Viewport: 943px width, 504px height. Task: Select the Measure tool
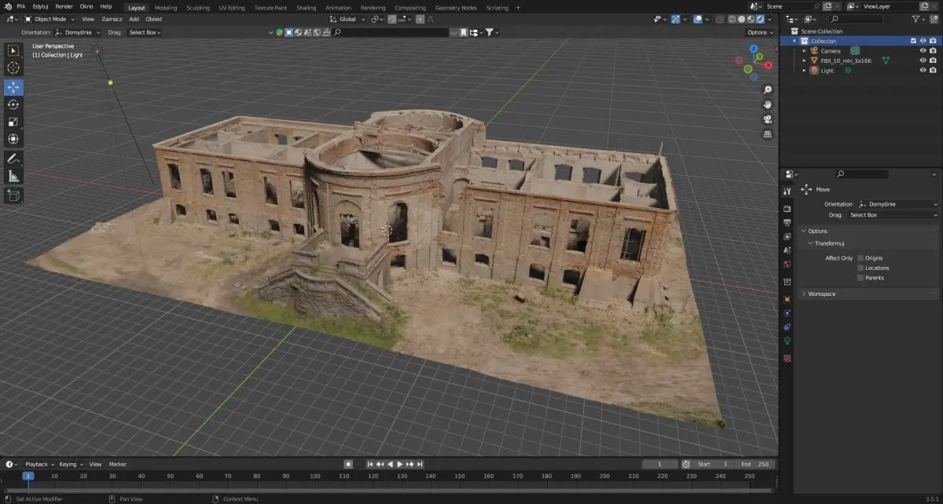pyautogui.click(x=13, y=176)
